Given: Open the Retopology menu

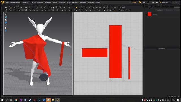Looking at the screenshot, I should point(62,2).
